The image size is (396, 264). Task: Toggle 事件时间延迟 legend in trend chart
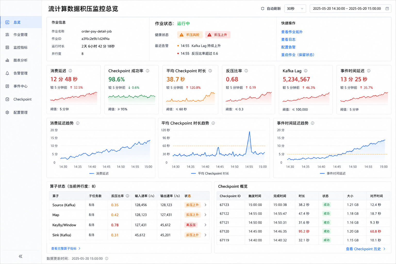[x=333, y=174]
